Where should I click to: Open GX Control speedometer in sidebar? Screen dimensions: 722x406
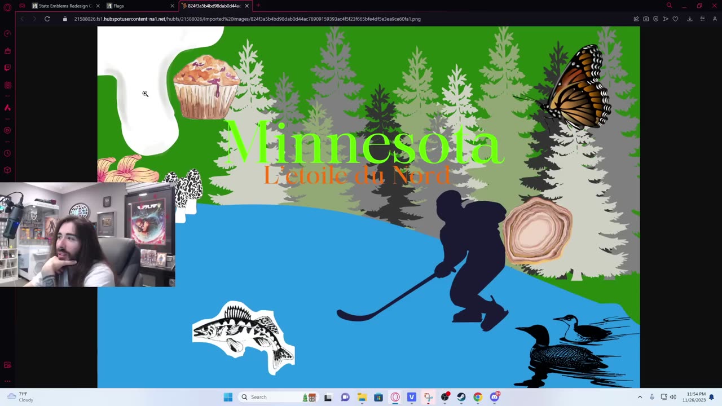point(7,33)
